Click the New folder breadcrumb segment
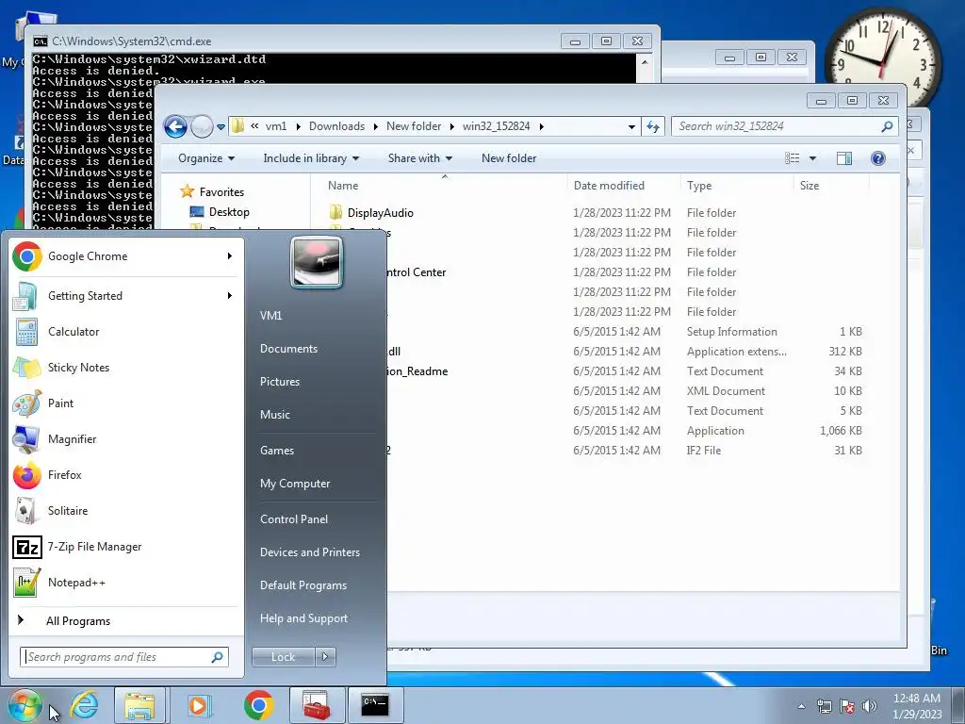965x724 pixels. (414, 126)
